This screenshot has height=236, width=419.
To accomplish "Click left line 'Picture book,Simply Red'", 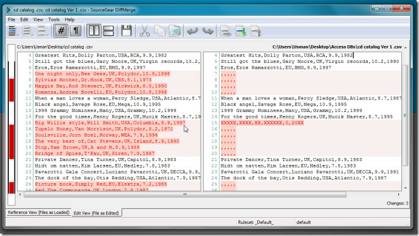I will pos(101,184).
